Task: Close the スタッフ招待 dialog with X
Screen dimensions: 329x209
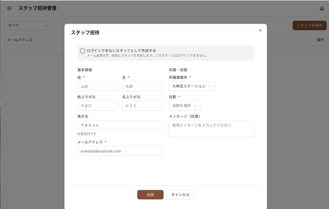Action: click(x=260, y=30)
